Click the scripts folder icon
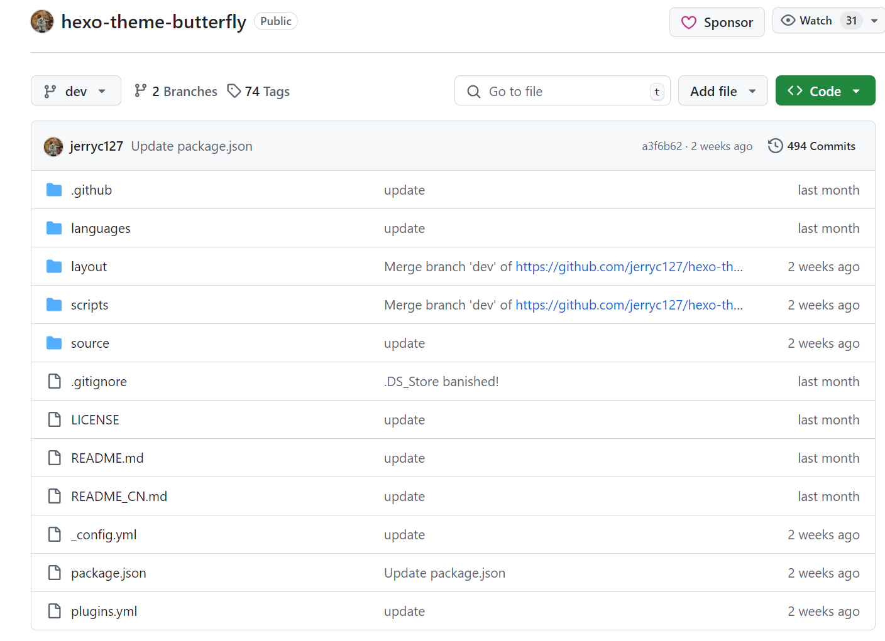This screenshot has height=641, width=885. pos(54,304)
